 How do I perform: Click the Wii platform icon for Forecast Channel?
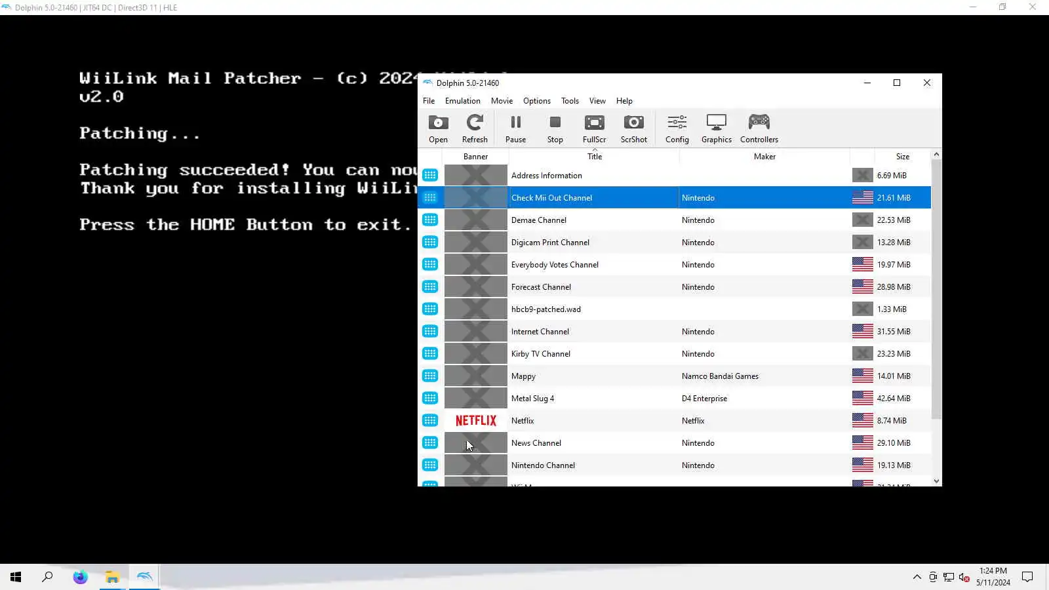click(430, 286)
